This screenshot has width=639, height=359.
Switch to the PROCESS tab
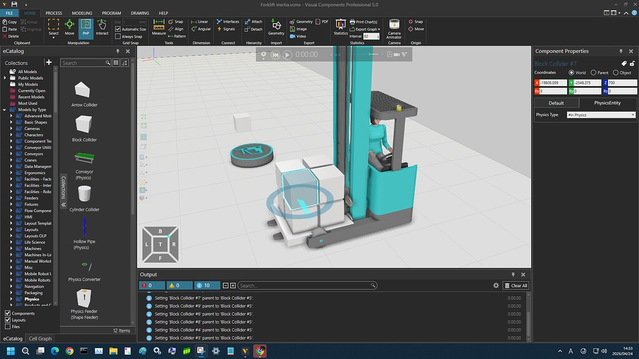(54, 13)
